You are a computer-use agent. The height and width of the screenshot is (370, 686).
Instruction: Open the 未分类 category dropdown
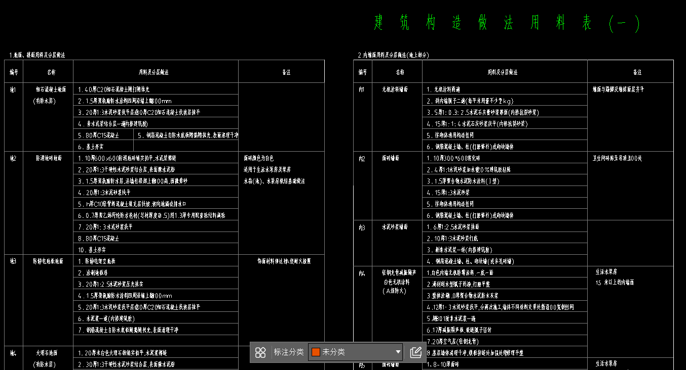click(x=356, y=352)
